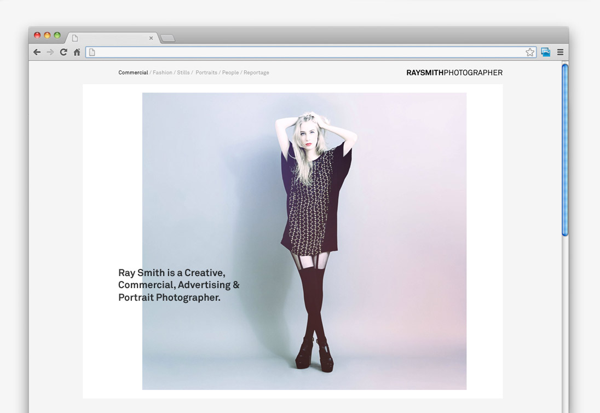600x413 pixels.
Task: Focus the URL address bar
Action: tap(307, 52)
